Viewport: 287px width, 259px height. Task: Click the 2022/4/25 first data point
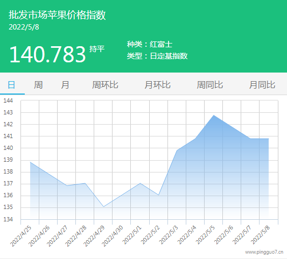(30, 162)
